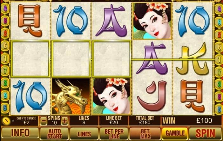Change active paylines with LINES button
The height and width of the screenshot is (141, 223).
[x=84, y=134]
